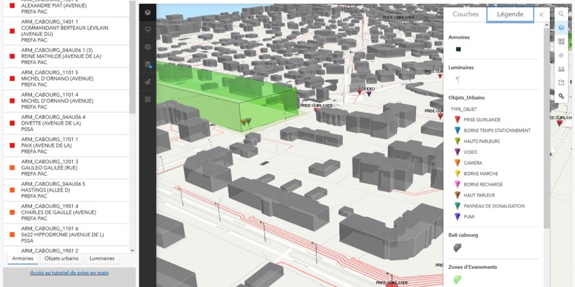The height and width of the screenshot is (287, 575).
Task: Open the Accès au tutoriel de prise en main link
Action: point(69,273)
